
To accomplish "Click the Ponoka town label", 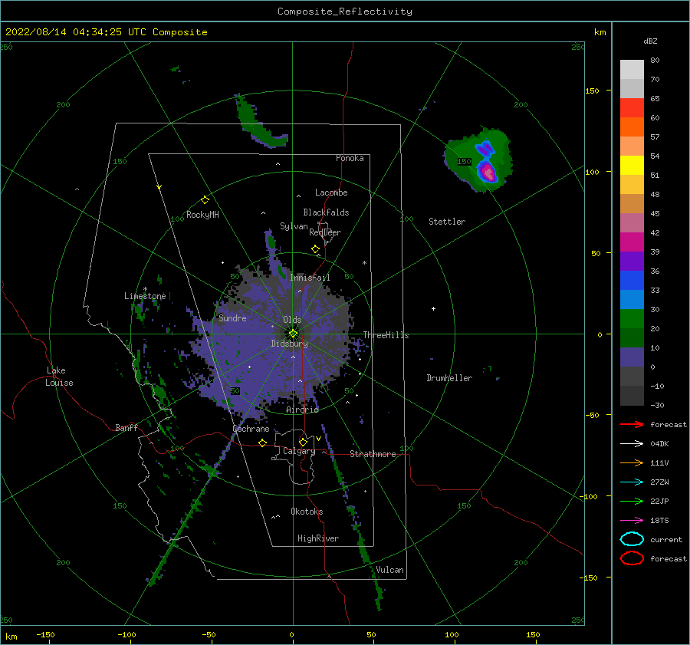I will coord(350,158).
